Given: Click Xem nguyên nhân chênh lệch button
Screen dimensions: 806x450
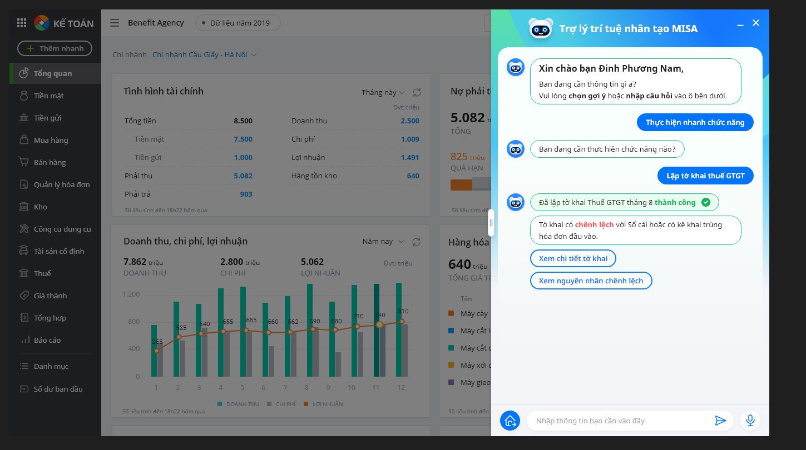Looking at the screenshot, I should click(591, 281).
